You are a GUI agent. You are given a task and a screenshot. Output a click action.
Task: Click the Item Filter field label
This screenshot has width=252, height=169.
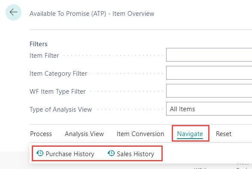point(44,56)
